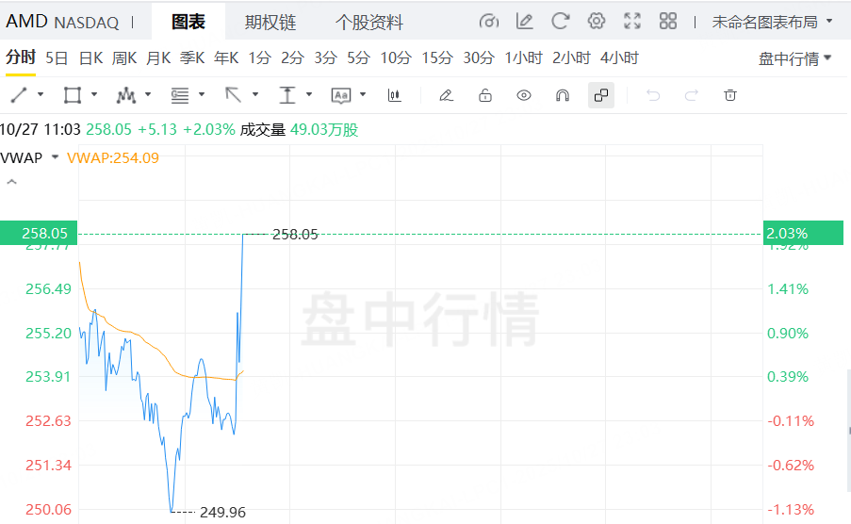Image resolution: width=851 pixels, height=524 pixels.
Task: Open the 盘中行情 session dropdown
Action: pyautogui.click(x=794, y=58)
